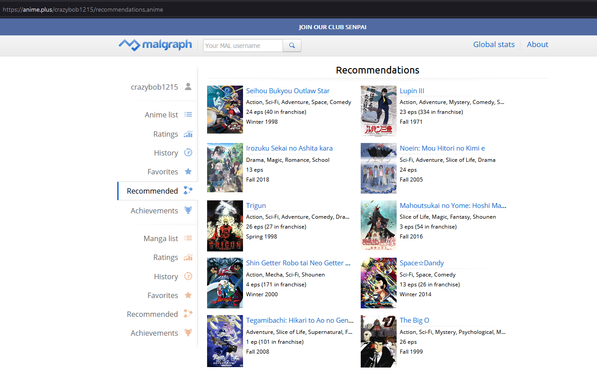Click the browser address bar URL

tap(83, 9)
